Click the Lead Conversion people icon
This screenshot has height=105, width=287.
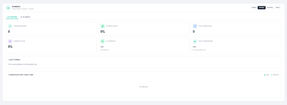pyautogui.click(x=195, y=41)
